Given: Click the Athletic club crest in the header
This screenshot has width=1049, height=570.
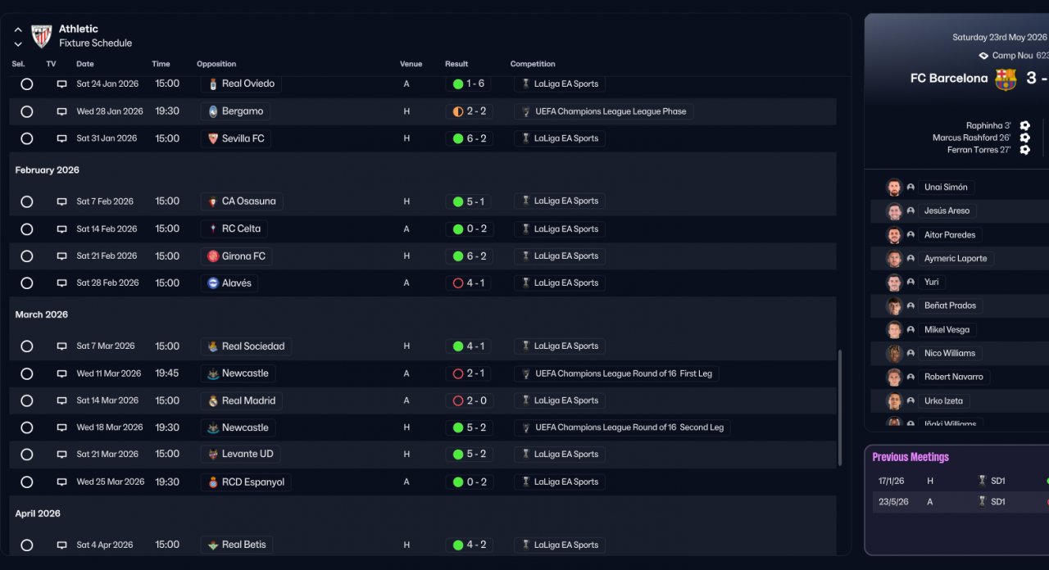Looking at the screenshot, I should click(x=41, y=36).
